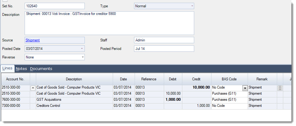Click Shipment remark in Creditors Control row

point(262,106)
